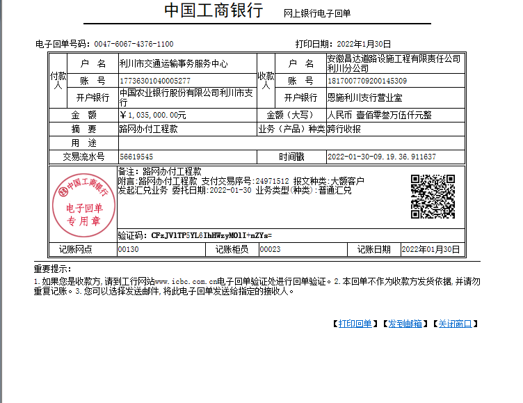
Task: Click the www.icbc.com.cn website address
Action: pos(185,282)
